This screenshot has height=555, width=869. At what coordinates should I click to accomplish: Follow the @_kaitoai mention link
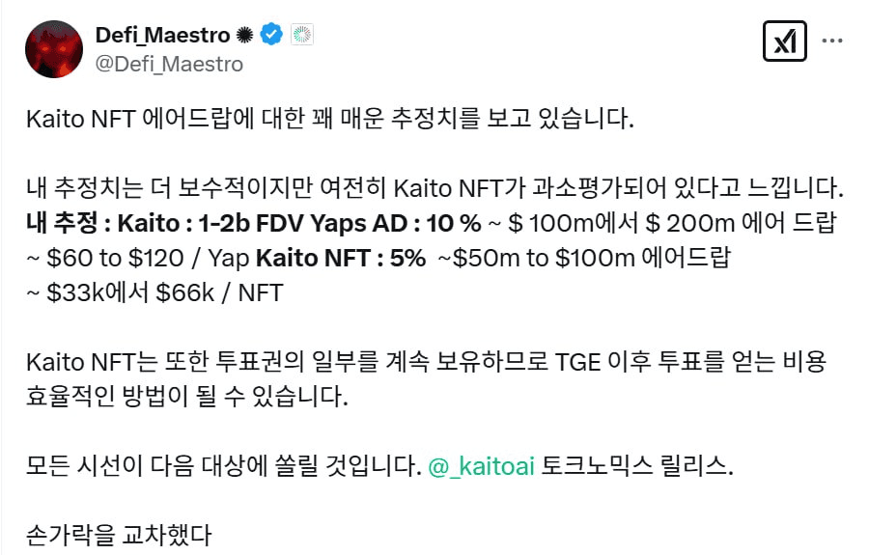coord(481,466)
